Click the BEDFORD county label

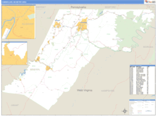pyautogui.click(x=111, y=7)
